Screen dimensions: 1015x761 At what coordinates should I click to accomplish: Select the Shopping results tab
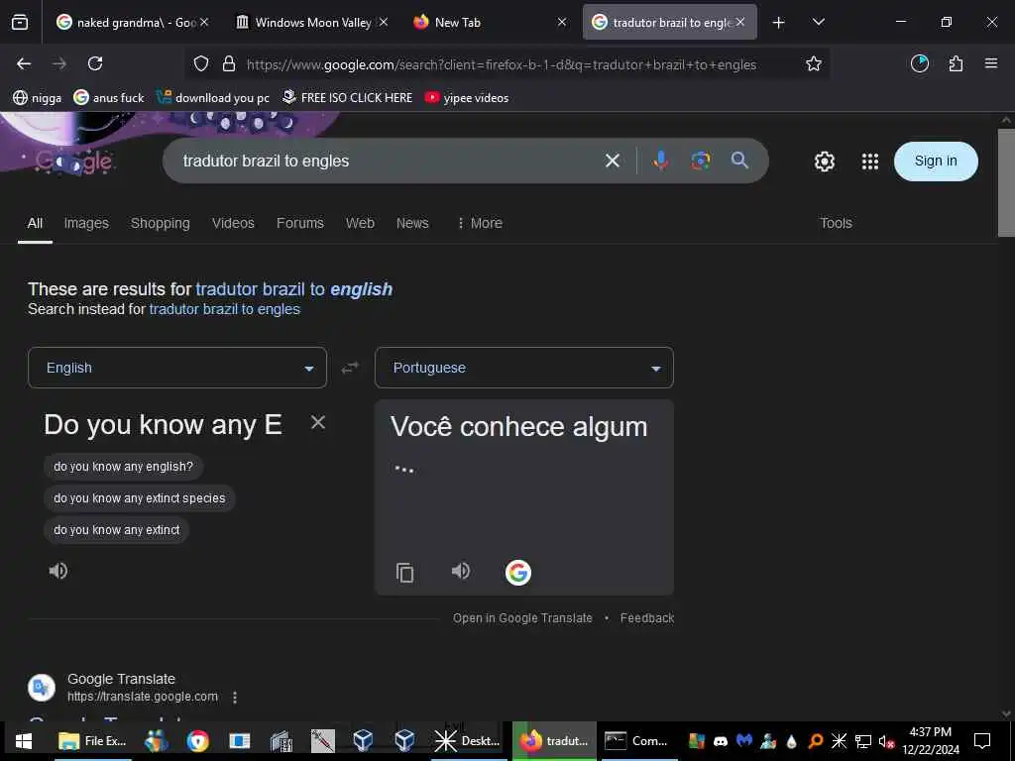pyautogui.click(x=160, y=223)
